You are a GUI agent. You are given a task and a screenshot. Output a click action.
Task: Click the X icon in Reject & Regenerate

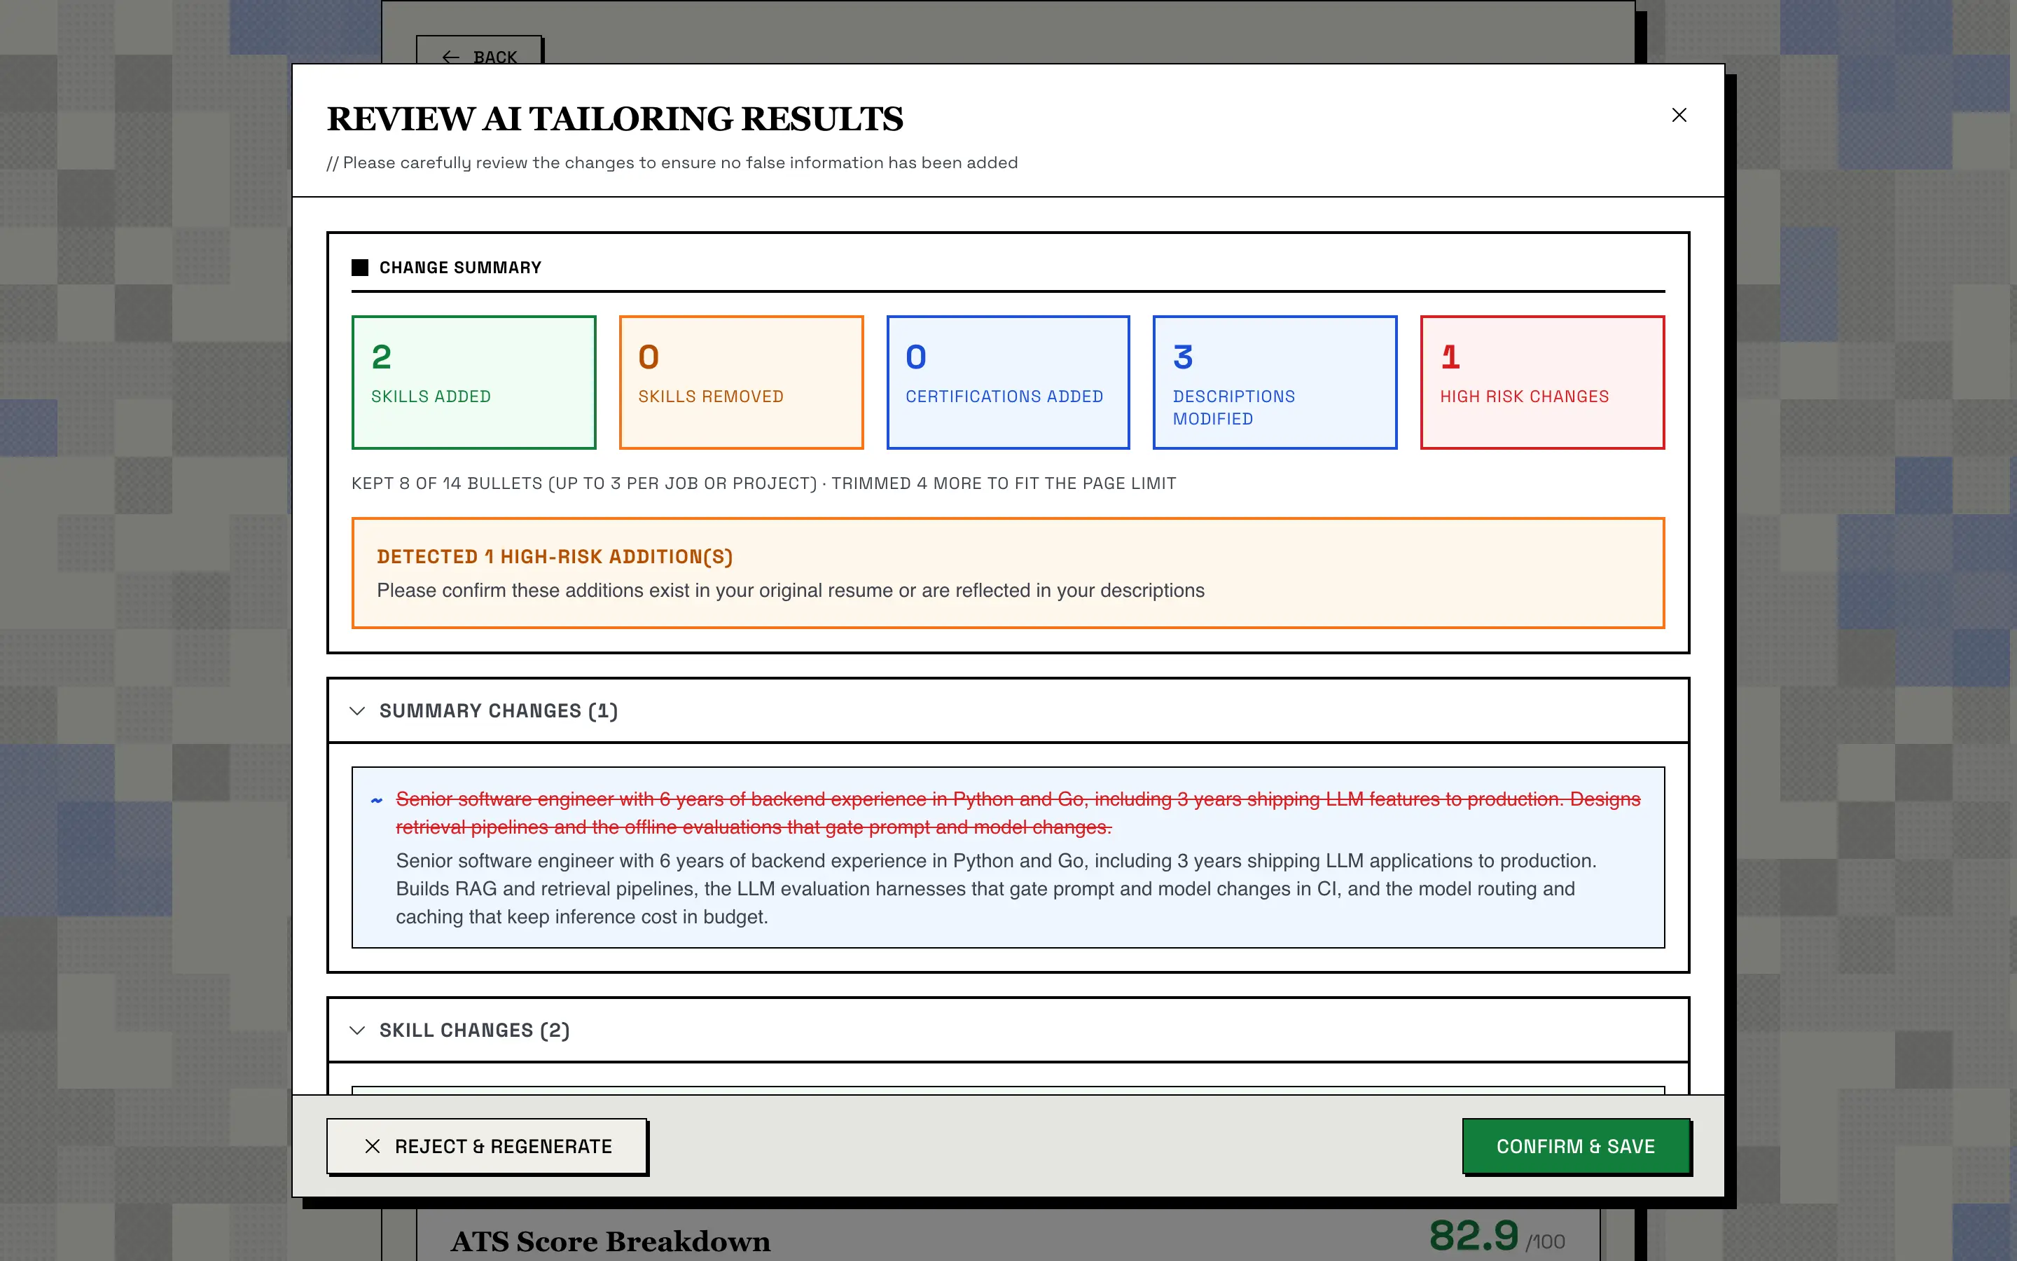click(x=373, y=1146)
